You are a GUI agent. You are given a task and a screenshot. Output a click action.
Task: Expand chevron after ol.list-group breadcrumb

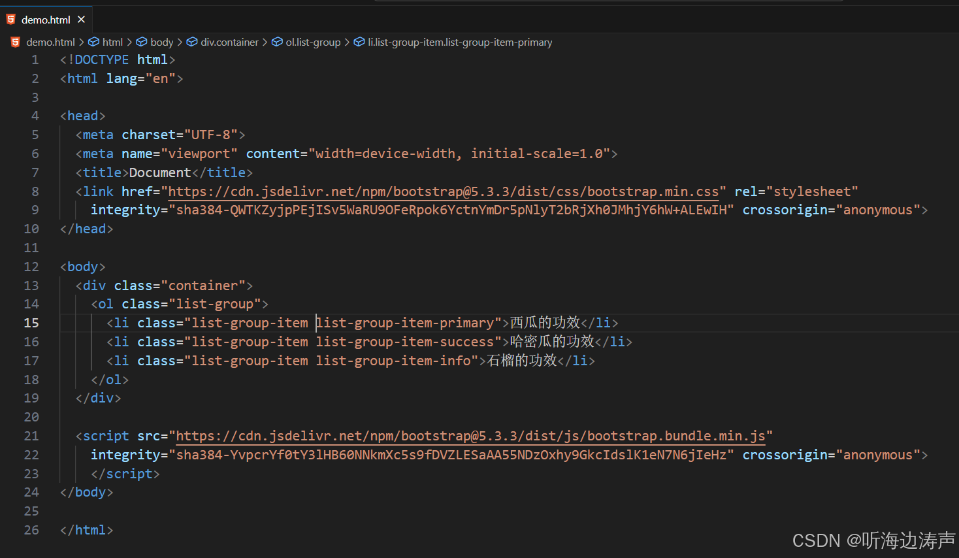coord(347,42)
